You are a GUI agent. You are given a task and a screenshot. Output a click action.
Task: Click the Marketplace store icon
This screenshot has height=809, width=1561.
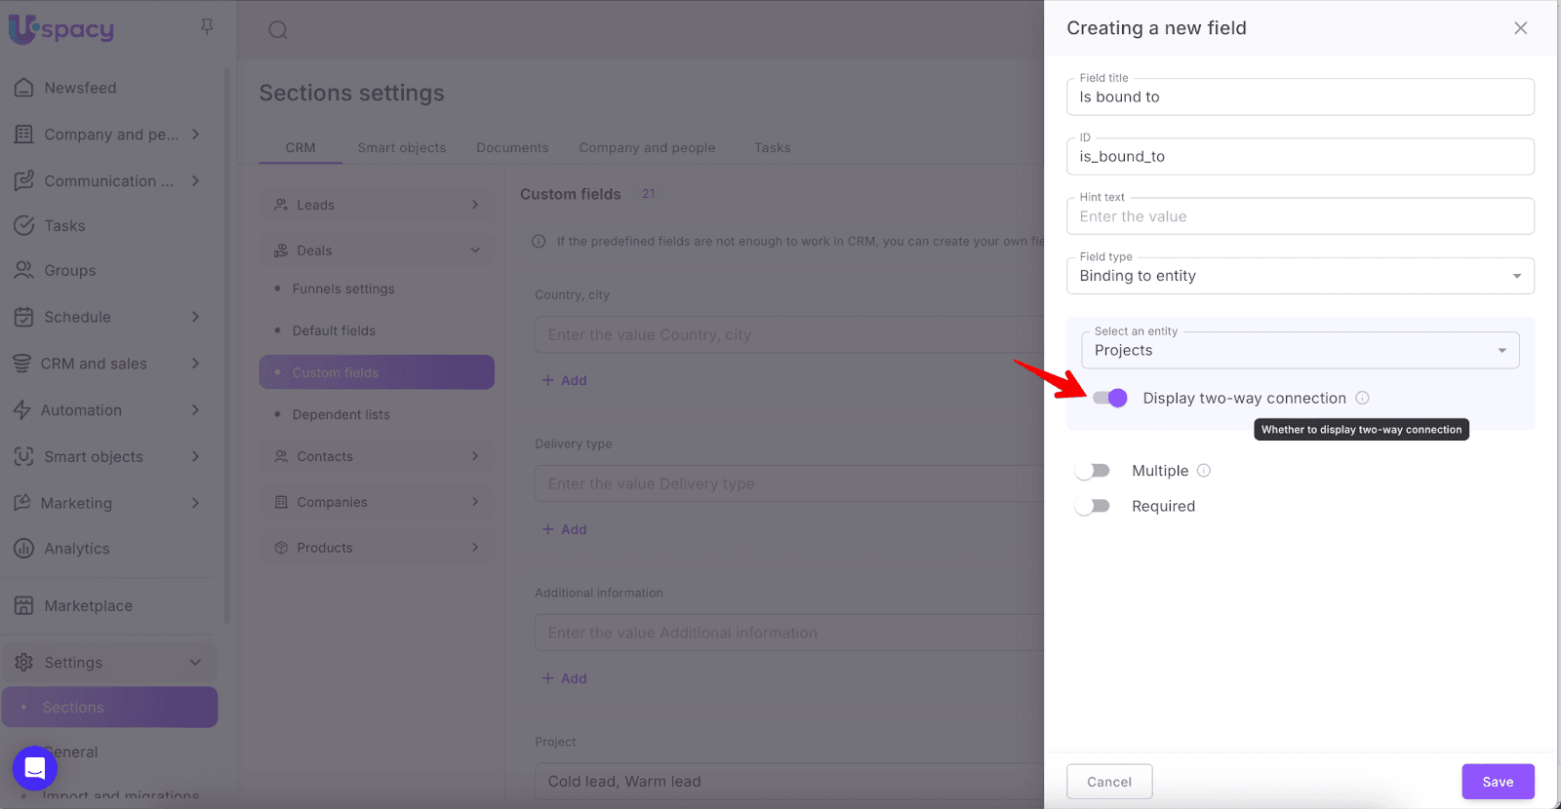pos(24,605)
